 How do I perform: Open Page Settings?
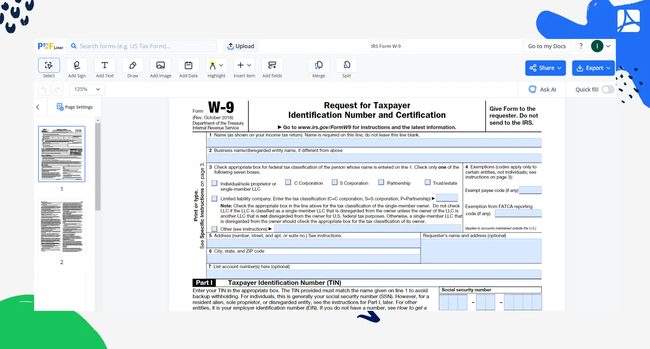coord(75,107)
